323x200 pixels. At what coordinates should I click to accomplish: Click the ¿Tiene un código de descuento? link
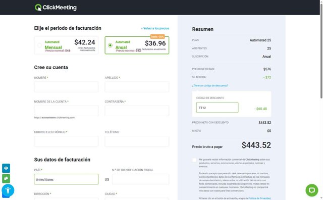210,85
